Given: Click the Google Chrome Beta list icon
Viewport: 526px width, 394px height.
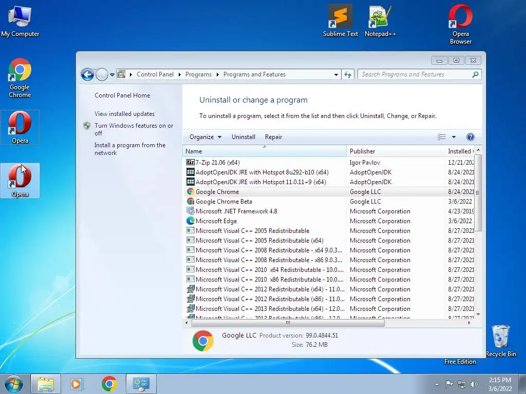Looking at the screenshot, I should coord(190,201).
